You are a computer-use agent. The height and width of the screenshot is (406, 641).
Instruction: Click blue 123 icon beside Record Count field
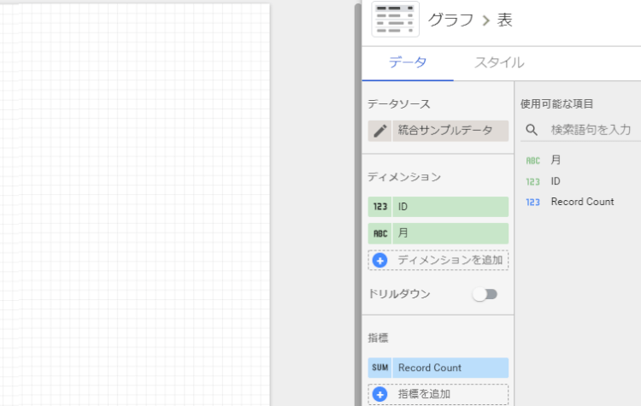(533, 202)
